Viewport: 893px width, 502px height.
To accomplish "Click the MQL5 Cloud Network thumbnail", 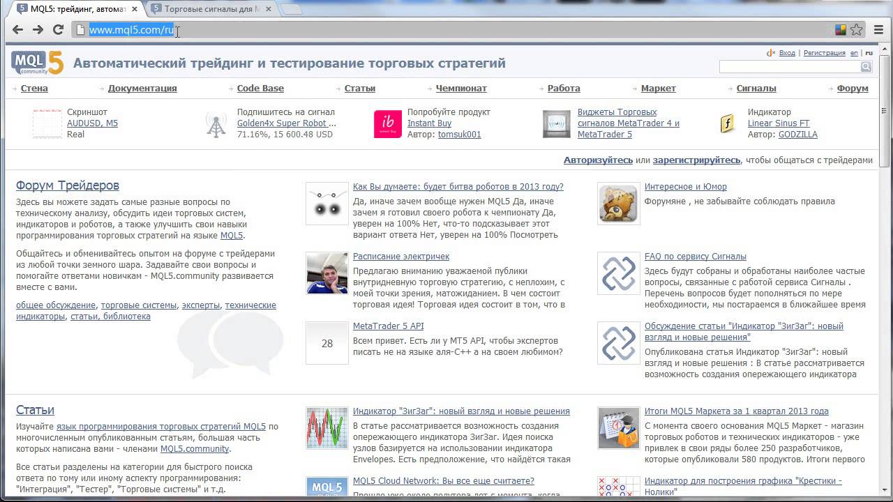I will tap(327, 487).
